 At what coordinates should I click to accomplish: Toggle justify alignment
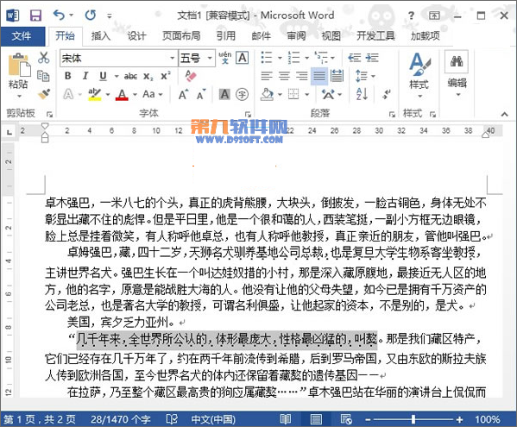coord(319,76)
